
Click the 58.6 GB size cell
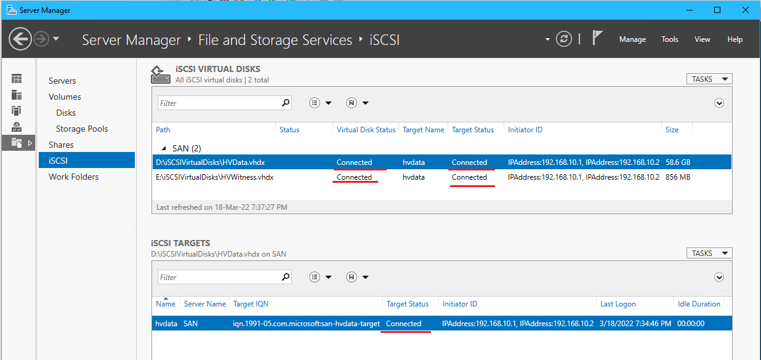pos(678,162)
